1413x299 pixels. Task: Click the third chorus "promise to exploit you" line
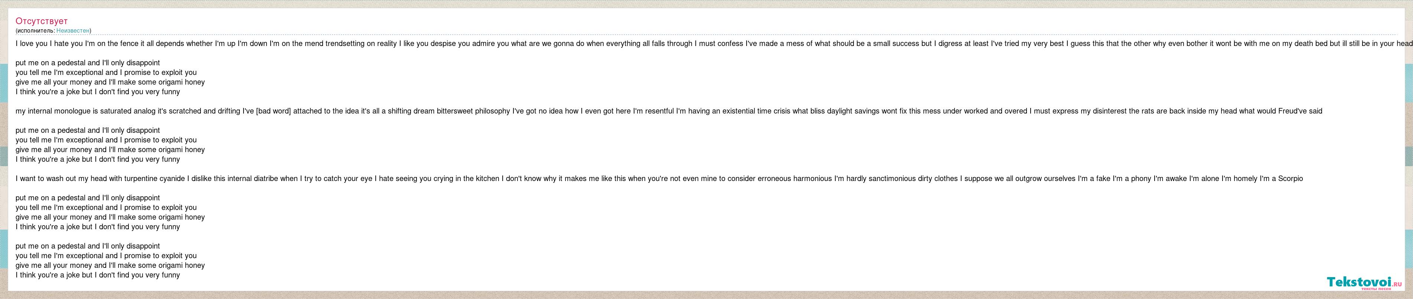click(x=106, y=207)
